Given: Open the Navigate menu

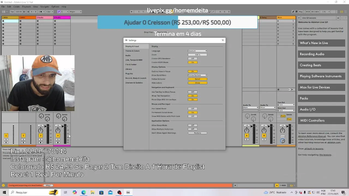Looking at the screenshot, I should [x=44, y=7].
